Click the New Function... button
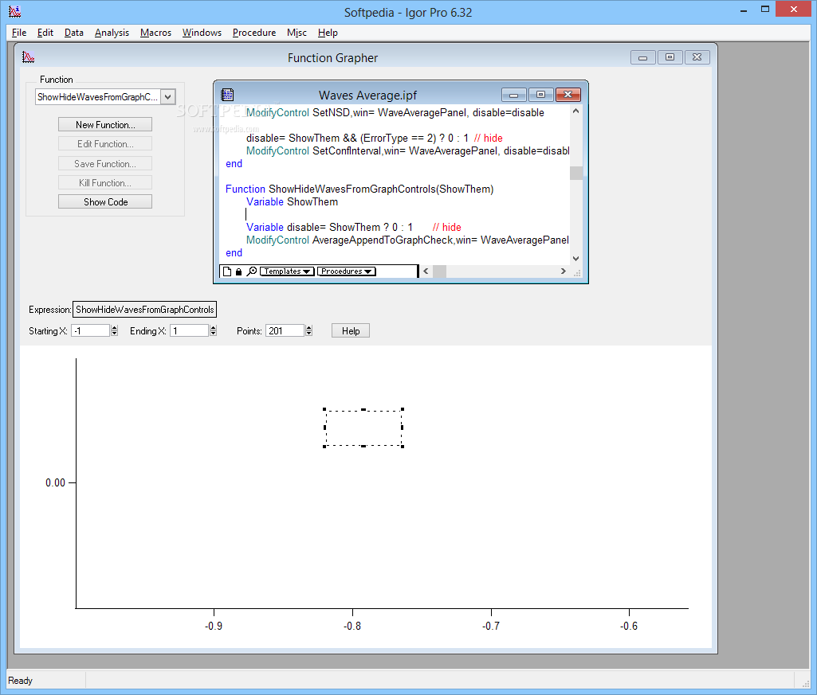 [105, 124]
